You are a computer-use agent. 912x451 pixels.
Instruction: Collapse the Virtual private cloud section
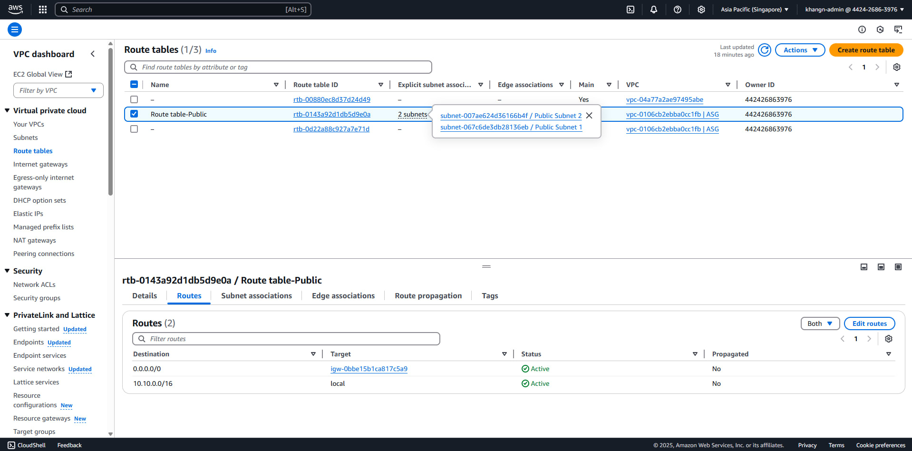[x=7, y=110]
